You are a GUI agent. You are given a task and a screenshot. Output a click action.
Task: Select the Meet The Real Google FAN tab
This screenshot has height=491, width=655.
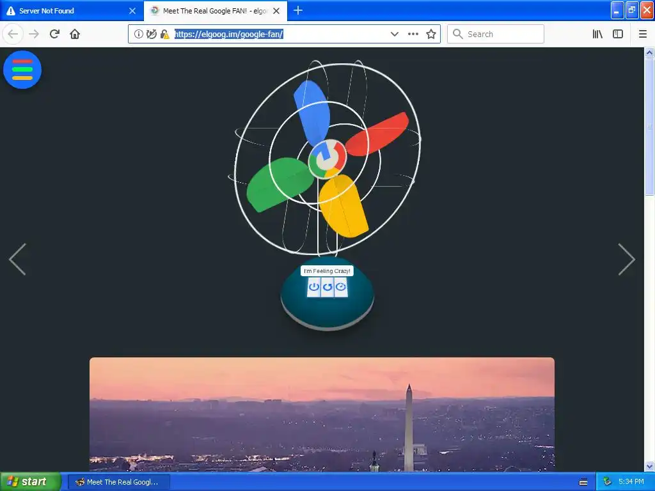216,11
